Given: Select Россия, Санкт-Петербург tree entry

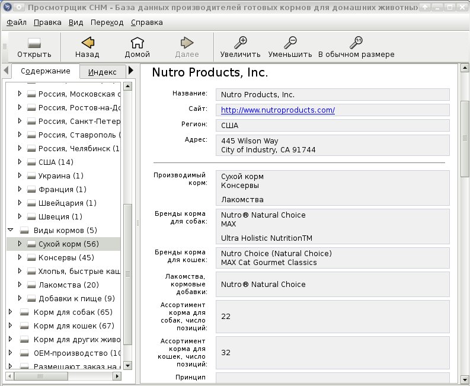Looking at the screenshot, I should (79, 121).
